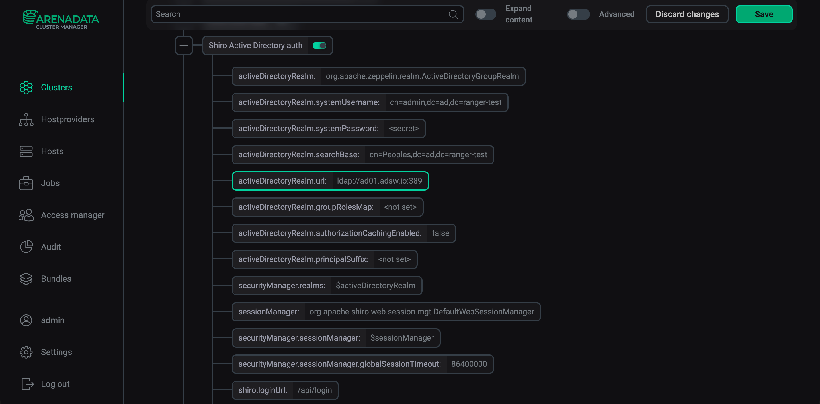Collapse the Shiro Active Directory auth group
Image resolution: width=820 pixels, height=404 pixels.
pyautogui.click(x=184, y=45)
